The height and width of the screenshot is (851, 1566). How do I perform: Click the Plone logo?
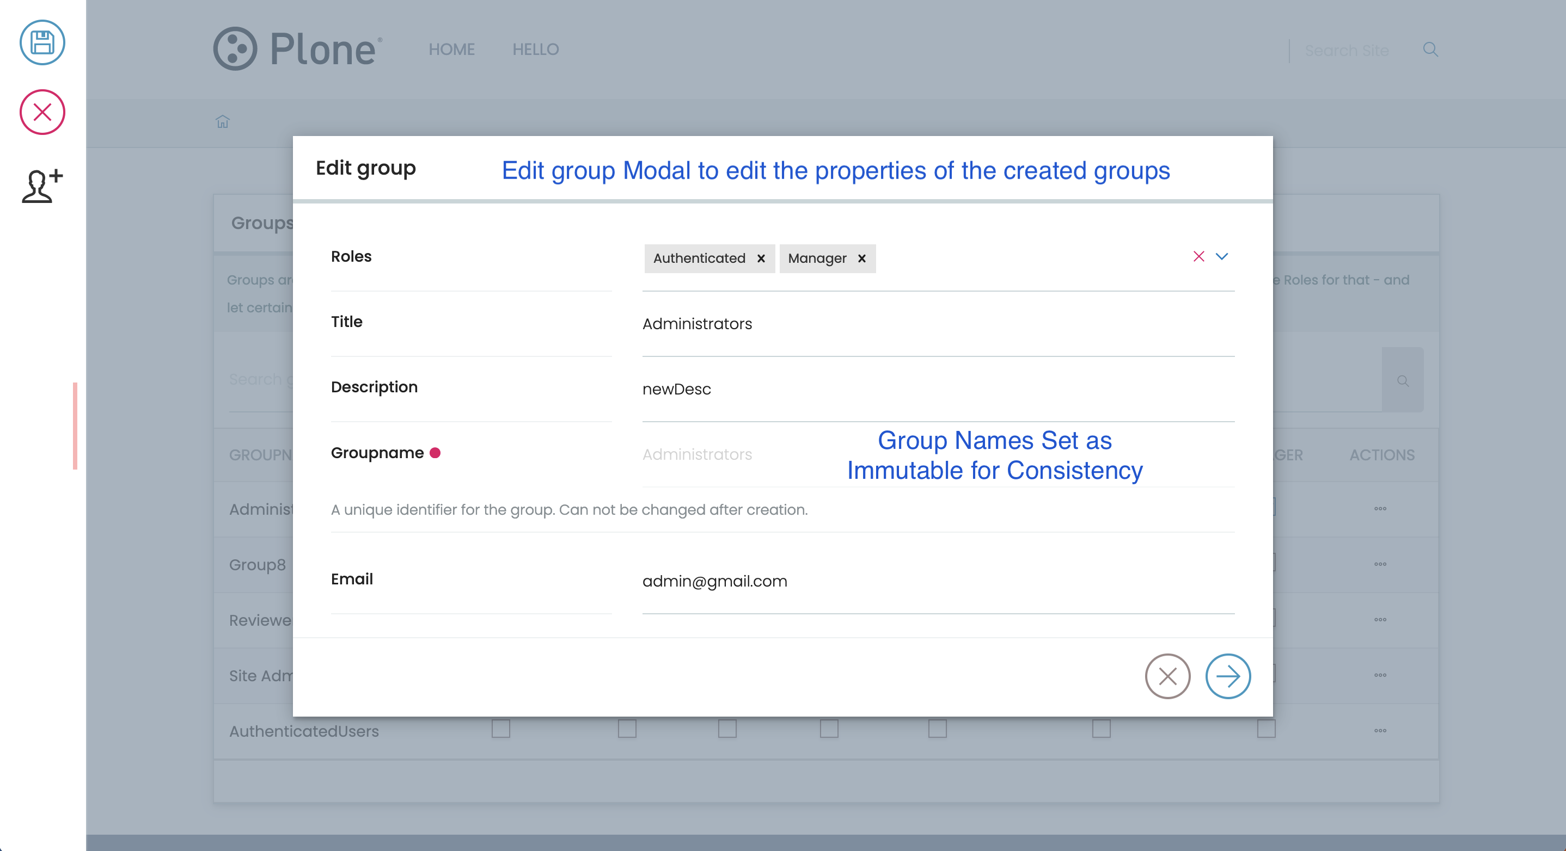point(298,48)
